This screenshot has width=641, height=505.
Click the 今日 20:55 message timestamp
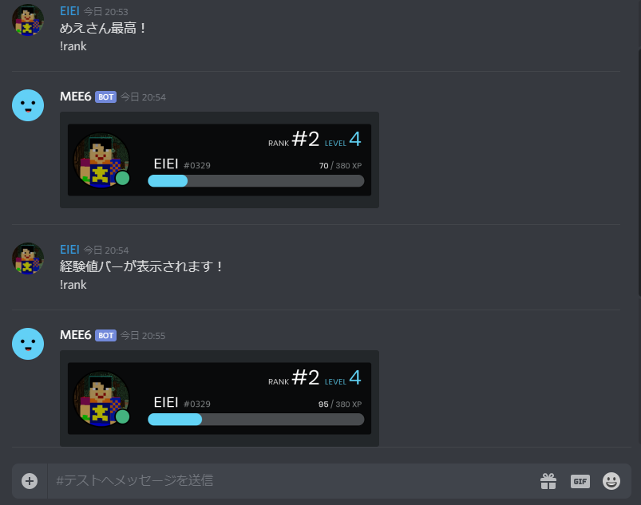(143, 336)
